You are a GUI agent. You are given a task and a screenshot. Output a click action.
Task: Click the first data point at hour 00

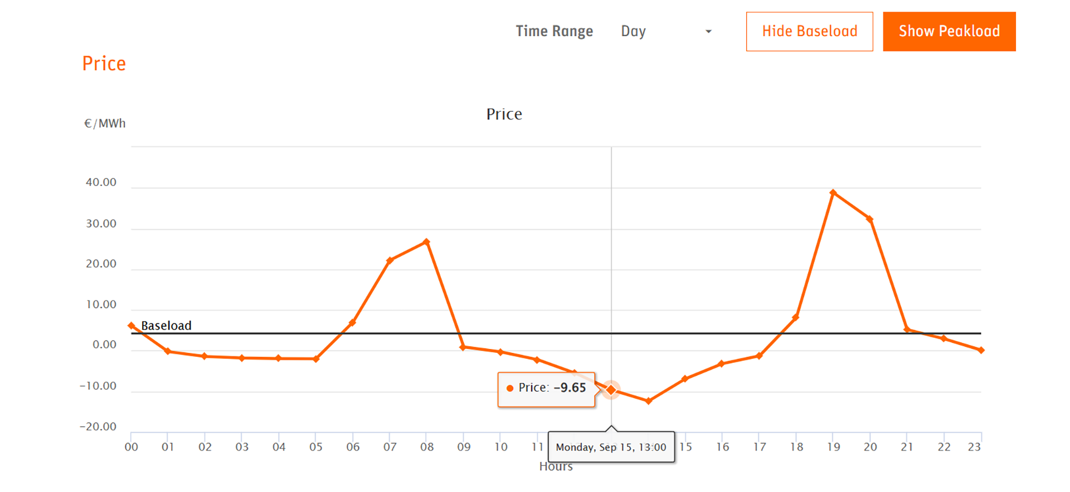point(132,326)
